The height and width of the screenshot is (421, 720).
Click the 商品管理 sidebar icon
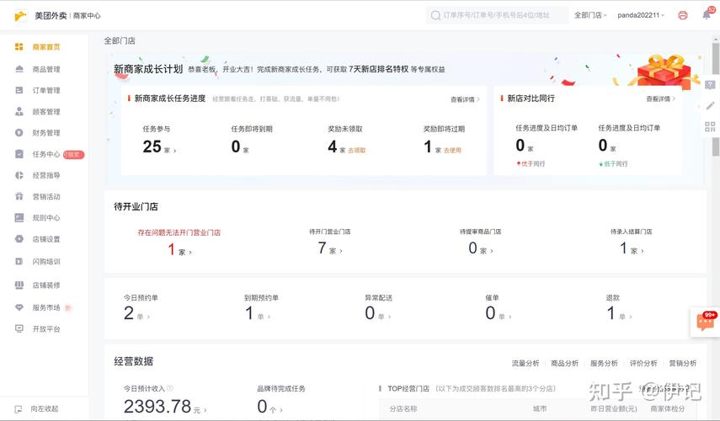click(19, 69)
